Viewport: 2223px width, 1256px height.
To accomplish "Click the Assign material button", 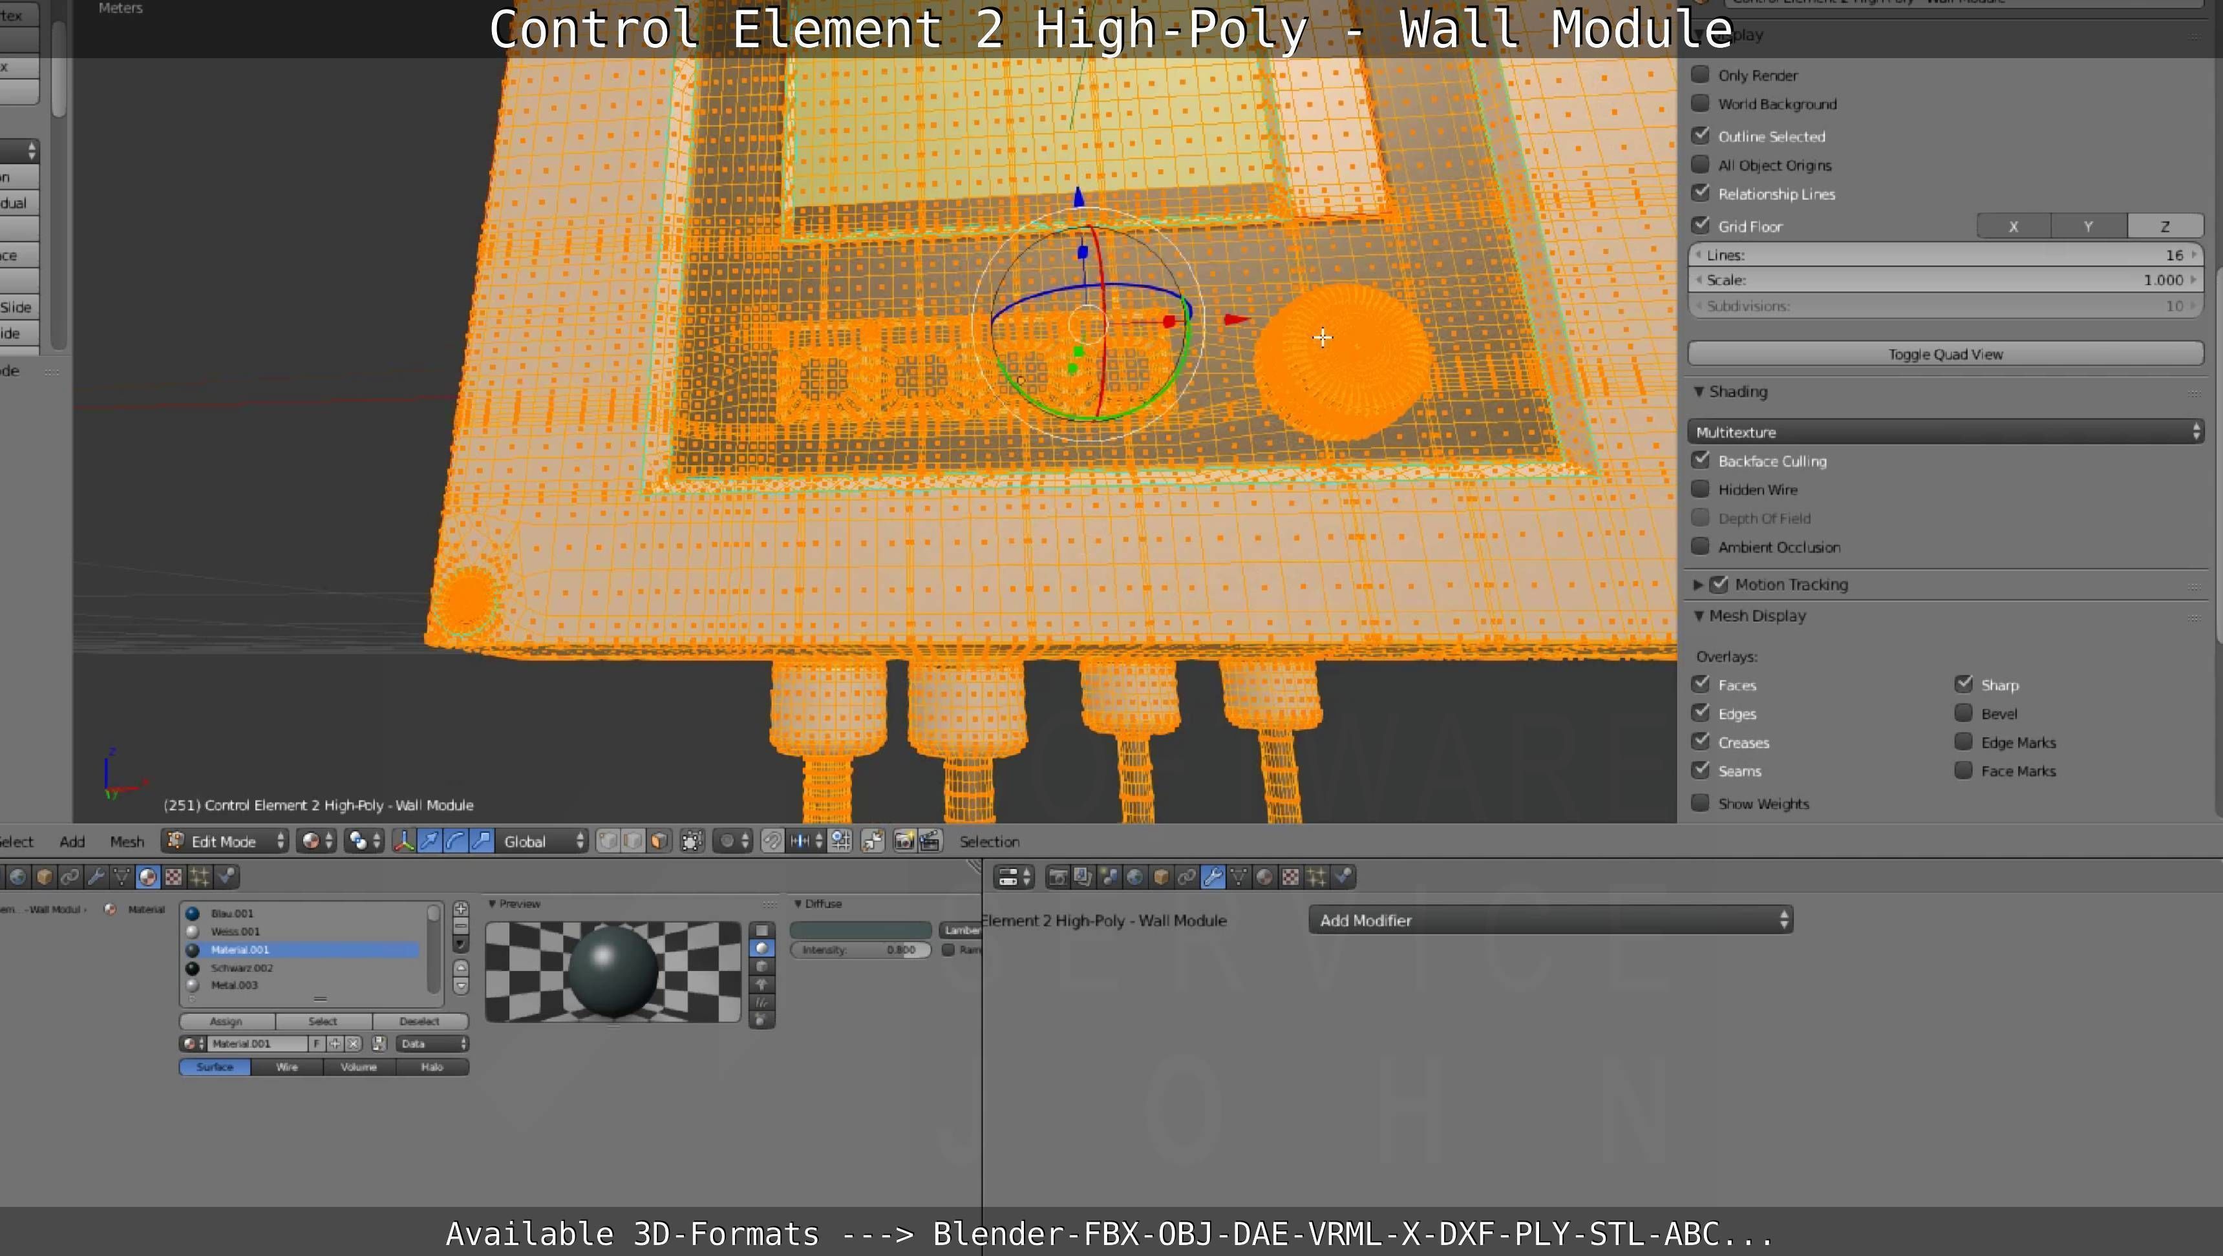I will point(227,1021).
